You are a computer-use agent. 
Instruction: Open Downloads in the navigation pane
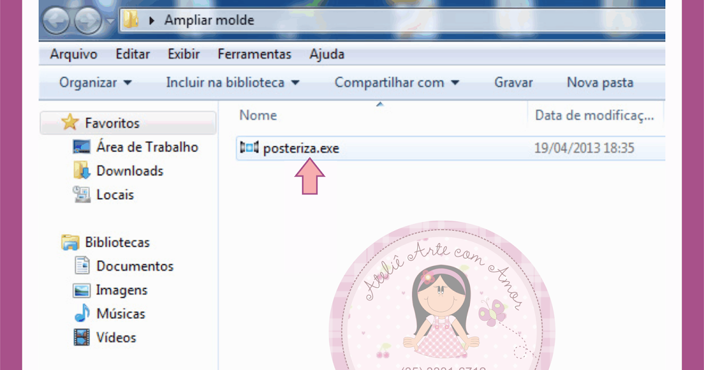click(130, 171)
